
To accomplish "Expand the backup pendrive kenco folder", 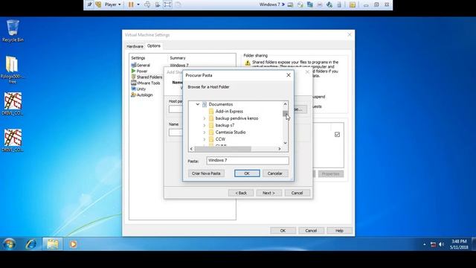I will (205, 118).
